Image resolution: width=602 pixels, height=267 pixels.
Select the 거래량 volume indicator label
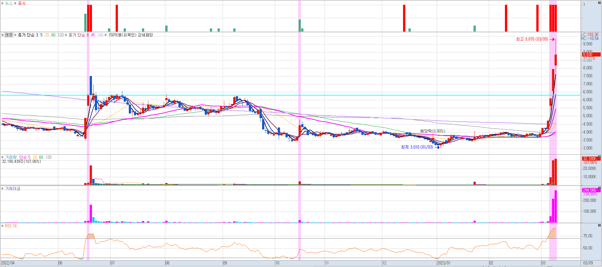click(x=10, y=157)
